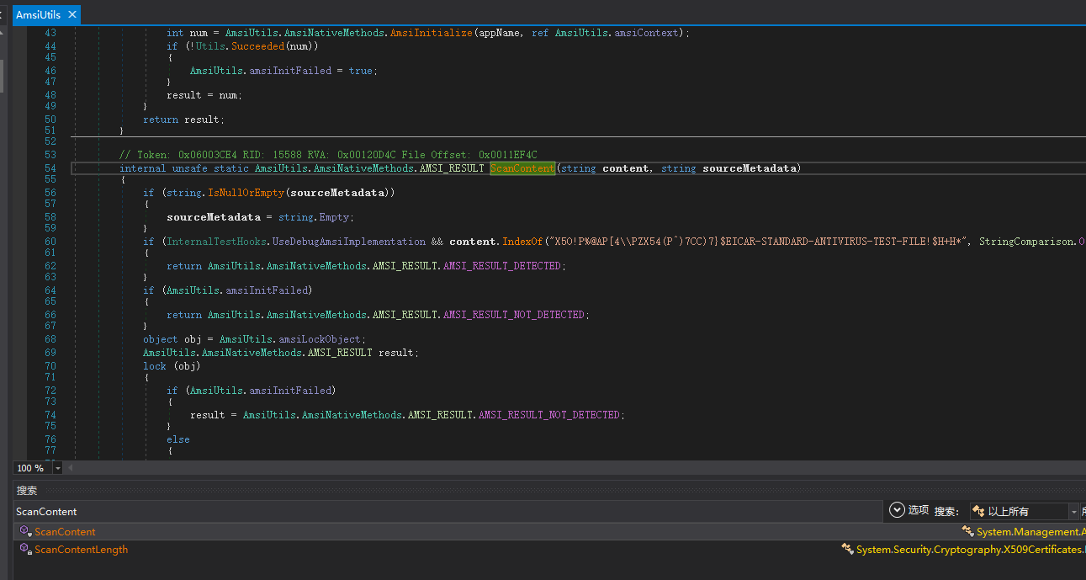Click the EICAR test string literal on line 60

click(756, 242)
